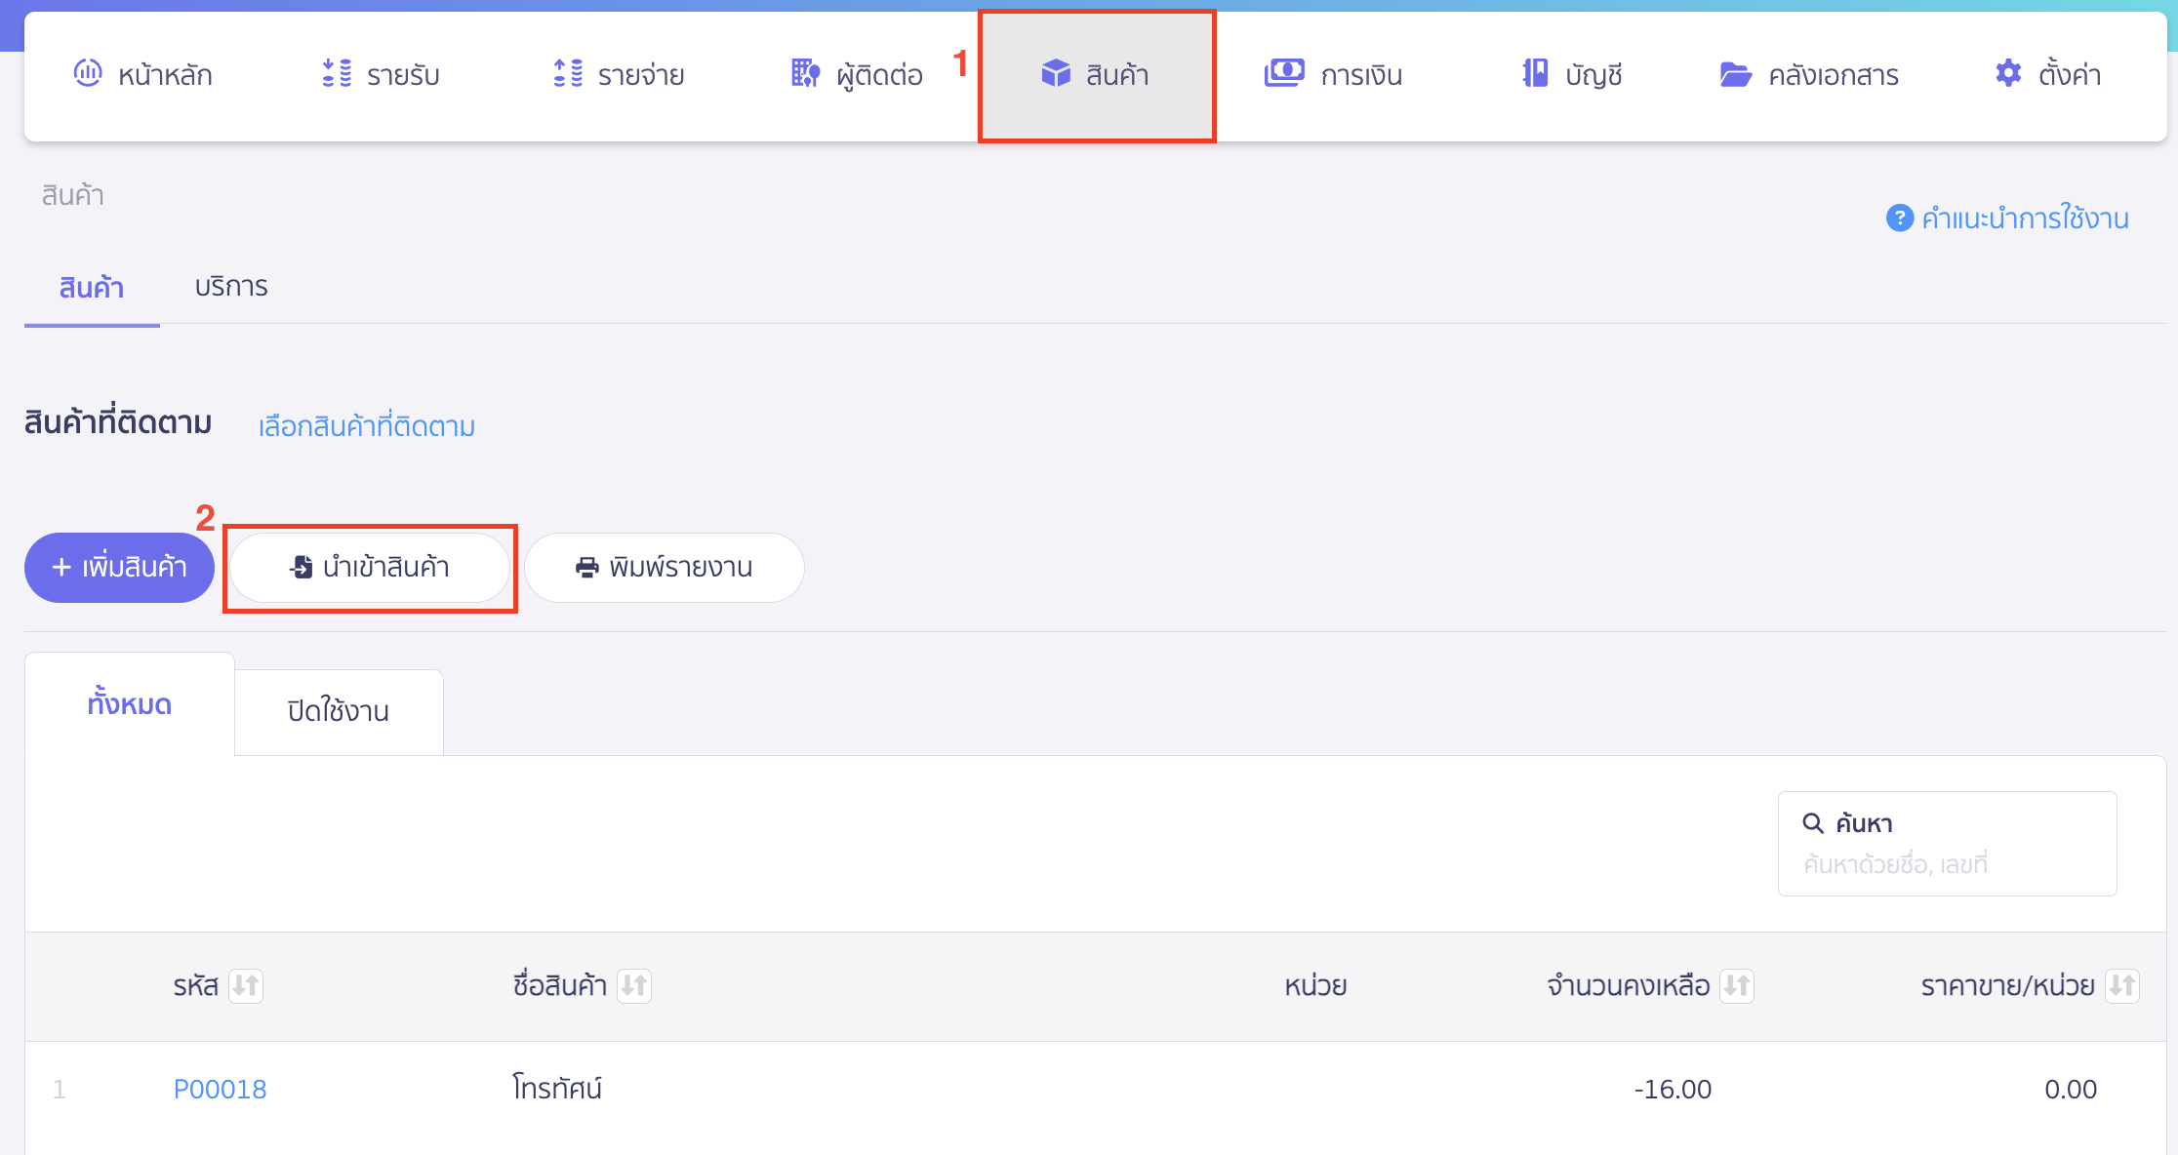The image size is (2178, 1155).
Task: Click the เพิ่มสินค้า button
Action: pyautogui.click(x=118, y=568)
